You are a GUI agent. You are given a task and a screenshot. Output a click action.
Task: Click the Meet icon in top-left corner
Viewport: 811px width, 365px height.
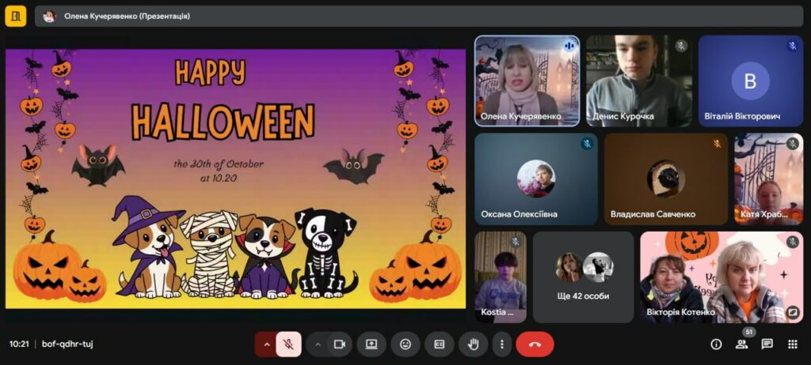pos(16,16)
